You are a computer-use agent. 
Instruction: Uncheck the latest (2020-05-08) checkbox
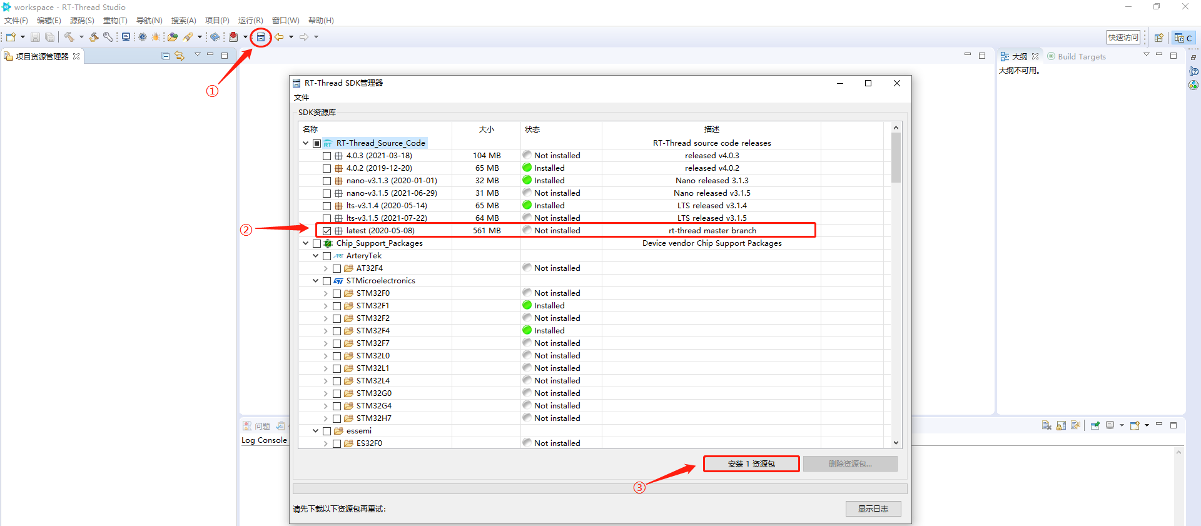[x=327, y=231]
